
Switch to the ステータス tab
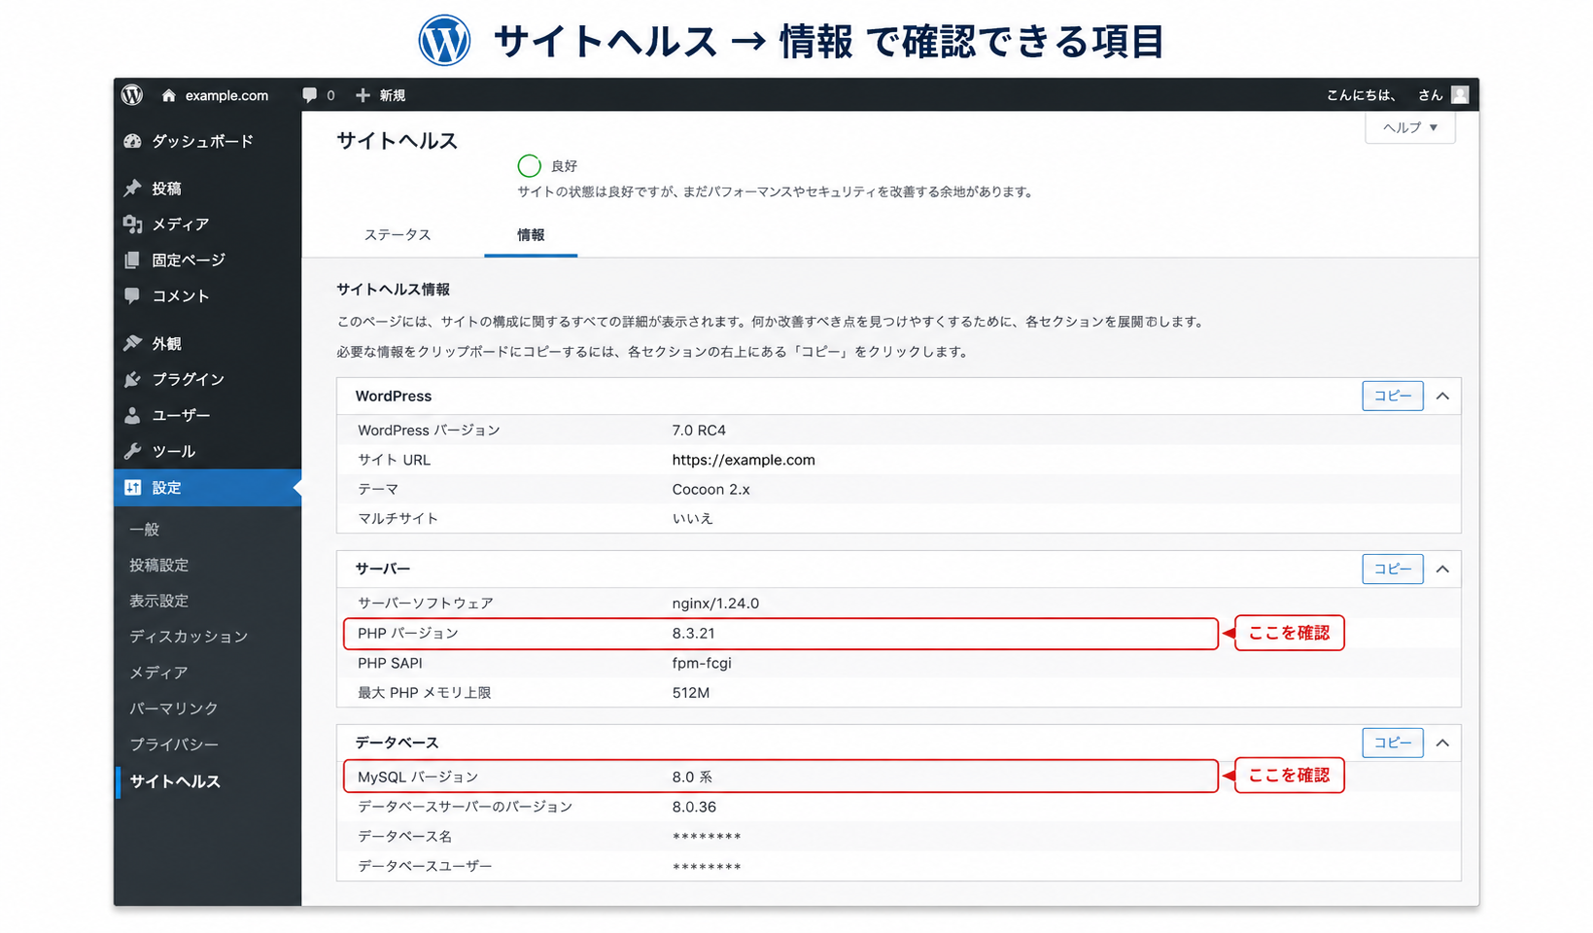click(x=398, y=234)
